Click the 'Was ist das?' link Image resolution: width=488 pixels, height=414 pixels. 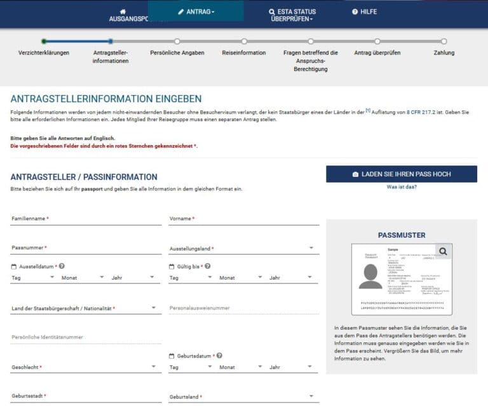(402, 187)
